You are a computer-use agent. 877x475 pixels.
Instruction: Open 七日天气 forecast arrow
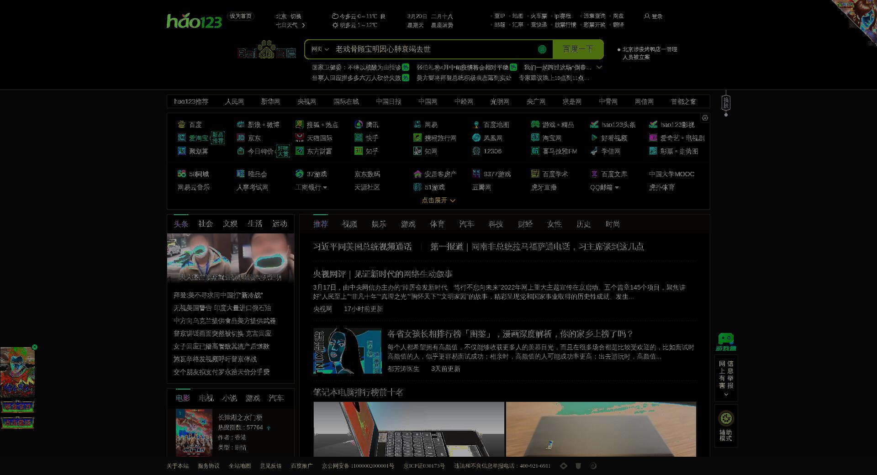coord(303,25)
